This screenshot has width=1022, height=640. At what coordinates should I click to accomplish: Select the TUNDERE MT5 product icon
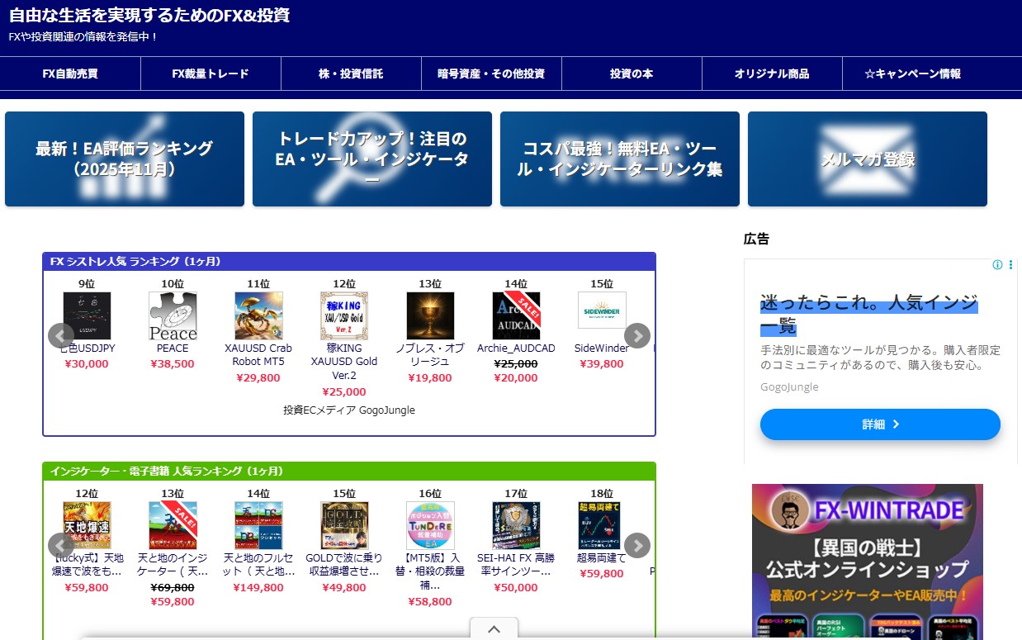pos(430,525)
